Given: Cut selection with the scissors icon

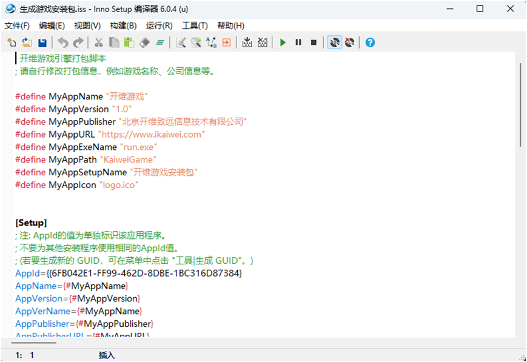Looking at the screenshot, I should tap(98, 42).
